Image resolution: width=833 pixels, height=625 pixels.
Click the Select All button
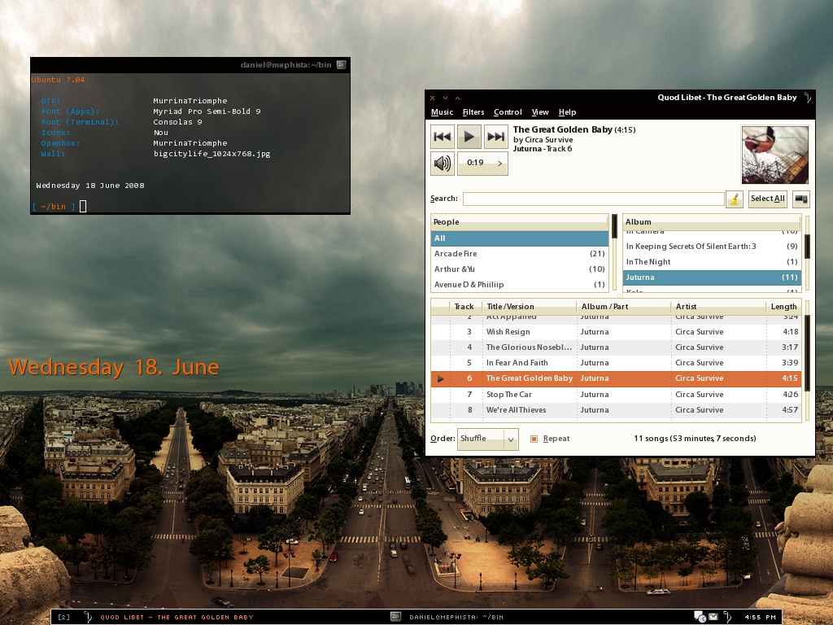tap(768, 199)
